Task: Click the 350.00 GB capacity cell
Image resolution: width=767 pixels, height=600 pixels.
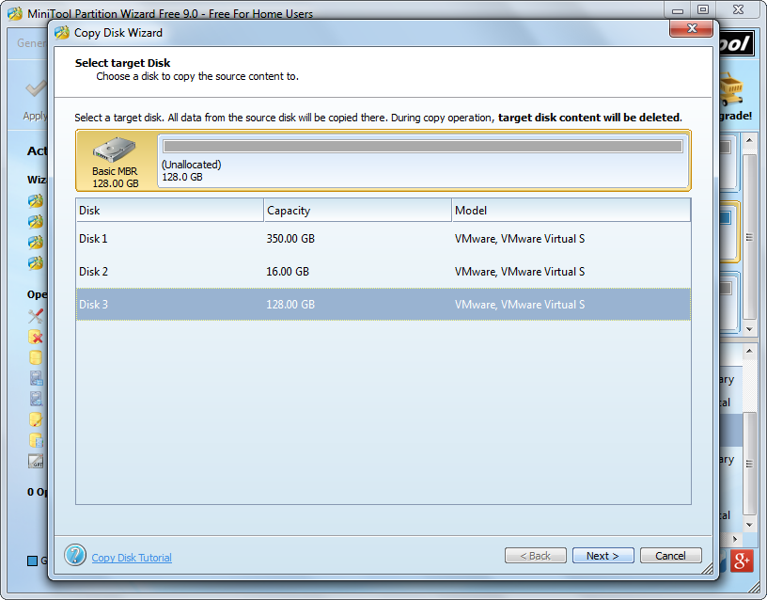Action: (290, 239)
